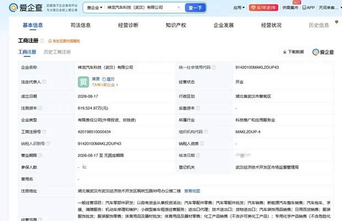This screenshot has height=221, width=342.
Task: Select the 历史工商注册 sub-tab
Action: 57,52
